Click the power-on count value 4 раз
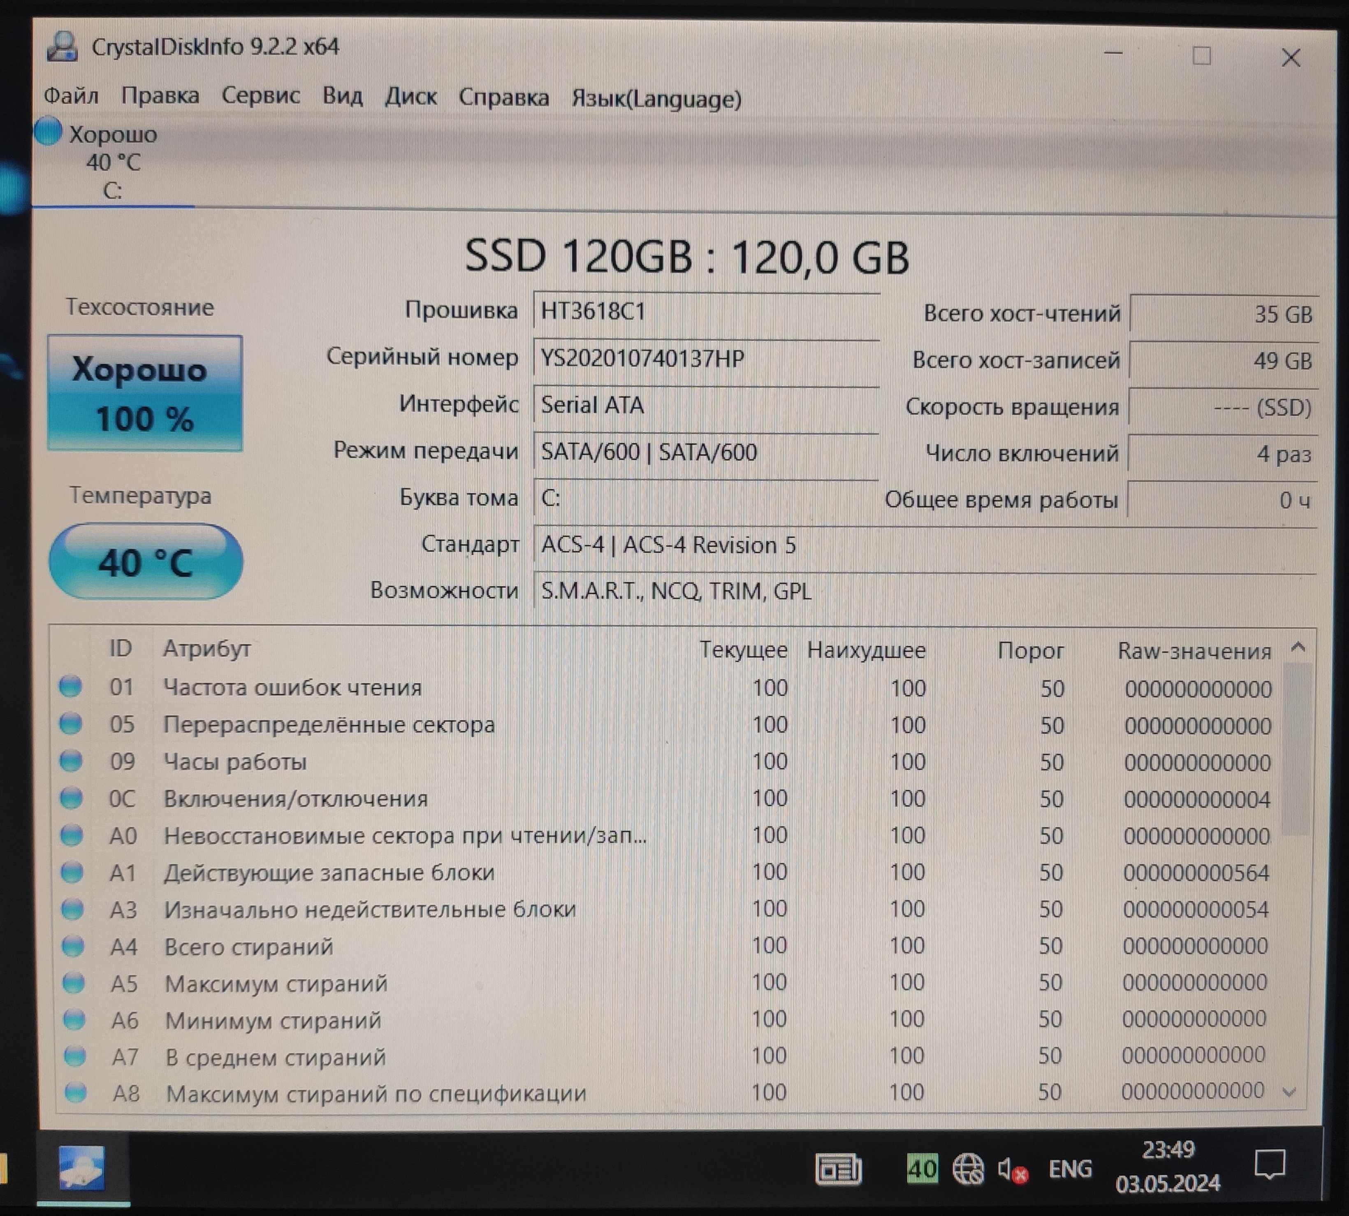 (x=1223, y=454)
